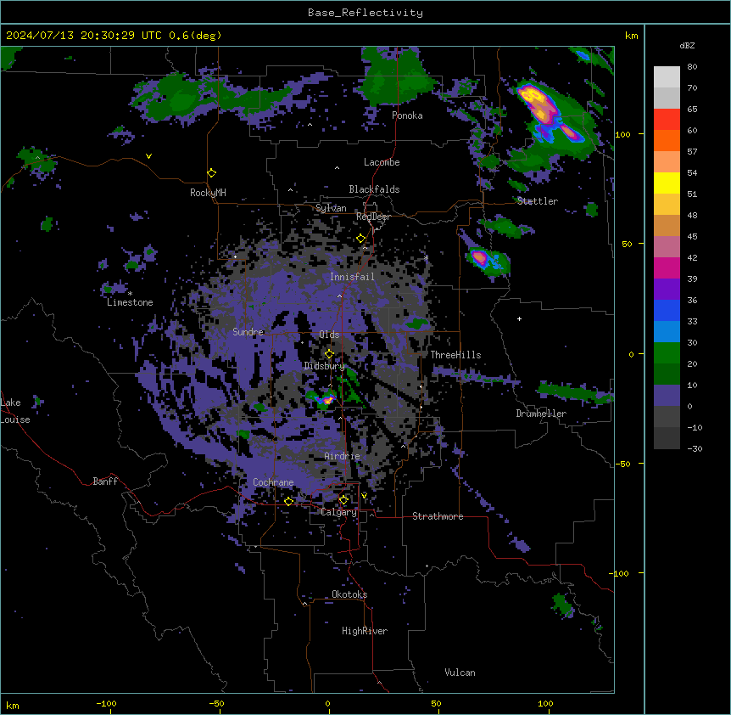Select the white plus marker east of ThreeHills
This screenshot has width=731, height=715.
click(519, 318)
